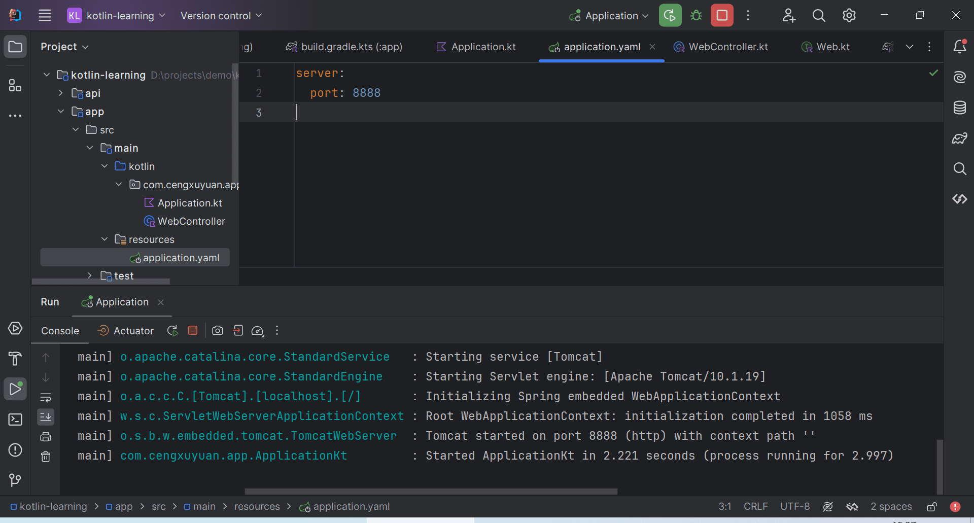Take thread dump camera icon

point(218,331)
